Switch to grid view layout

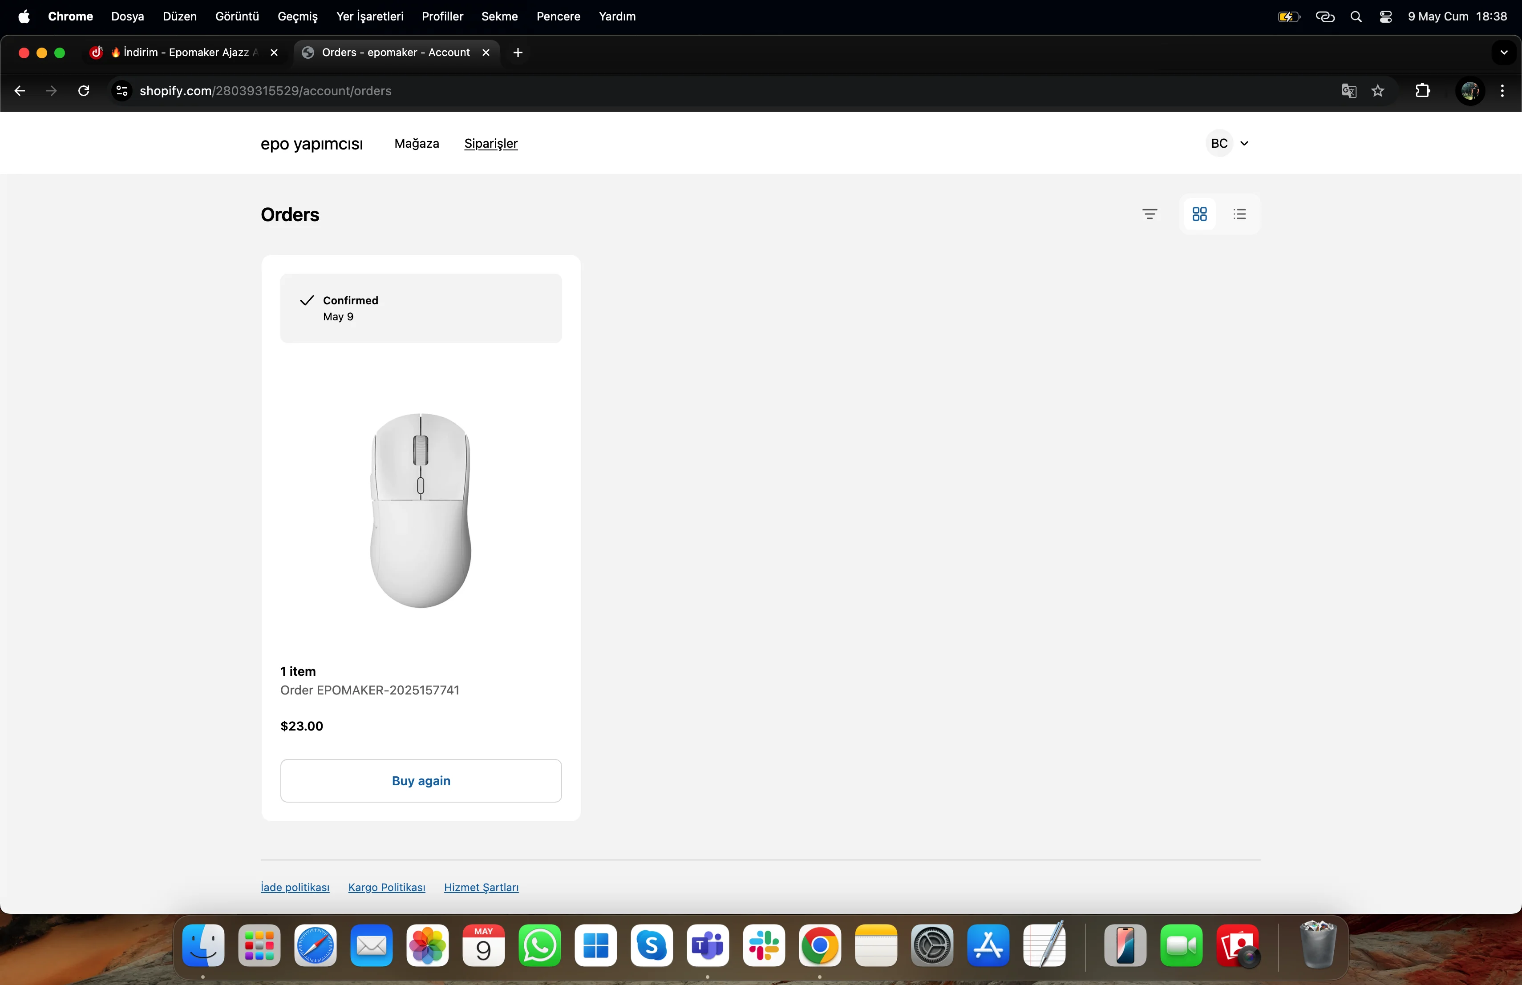coord(1199,214)
